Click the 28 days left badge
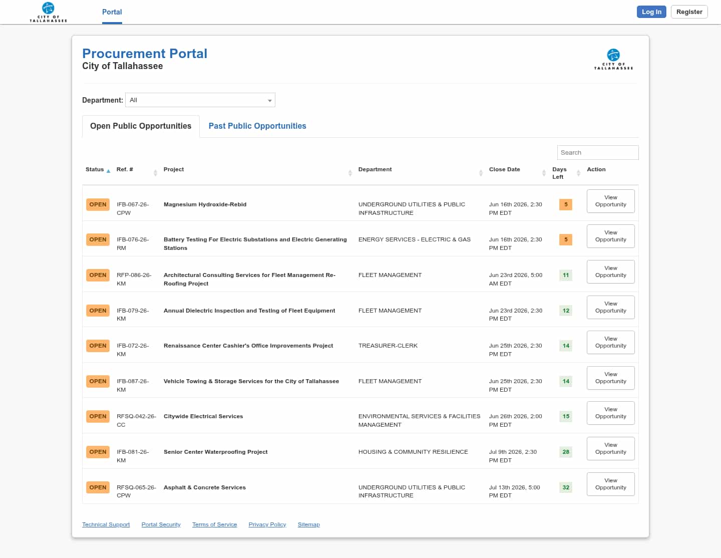The height and width of the screenshot is (558, 721). (566, 452)
